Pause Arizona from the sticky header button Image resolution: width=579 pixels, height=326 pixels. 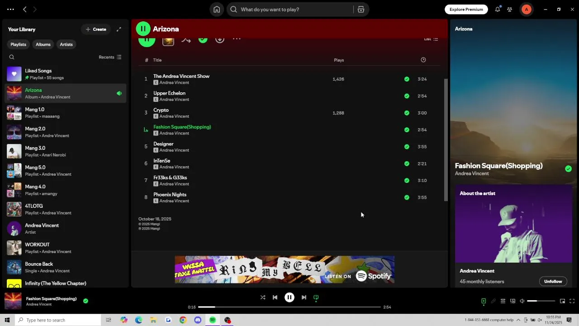(143, 29)
